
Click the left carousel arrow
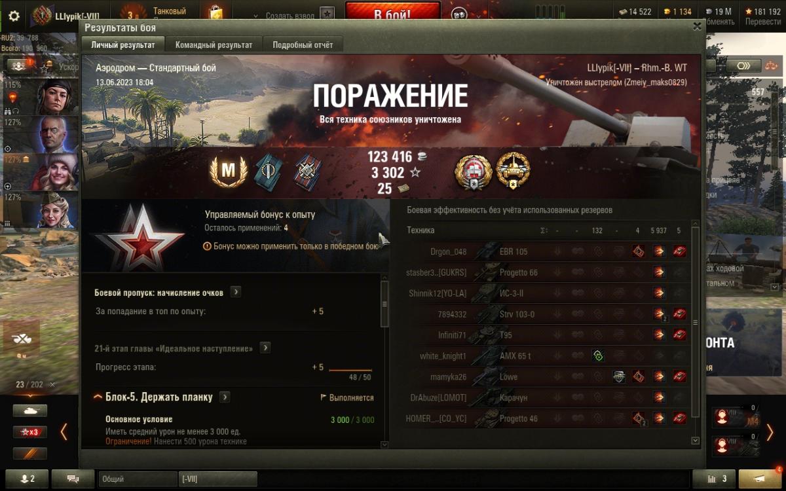(64, 432)
